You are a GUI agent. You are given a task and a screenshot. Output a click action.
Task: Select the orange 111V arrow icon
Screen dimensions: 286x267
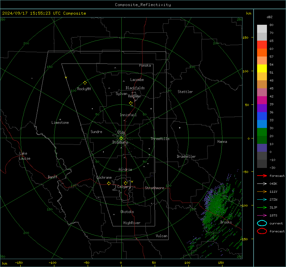pyautogui.click(x=262, y=191)
